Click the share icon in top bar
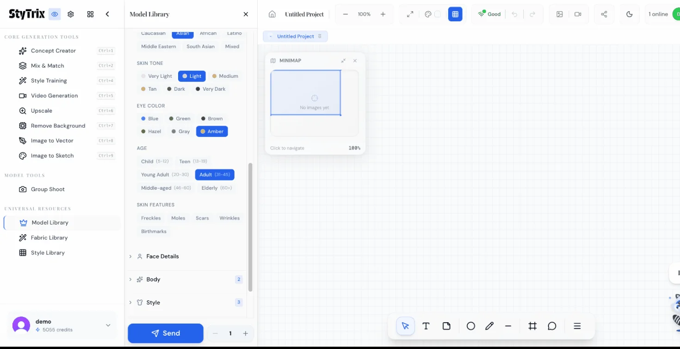 click(604, 14)
